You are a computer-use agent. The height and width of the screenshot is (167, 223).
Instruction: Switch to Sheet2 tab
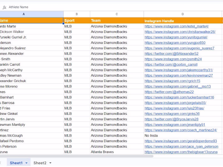tap(40, 163)
